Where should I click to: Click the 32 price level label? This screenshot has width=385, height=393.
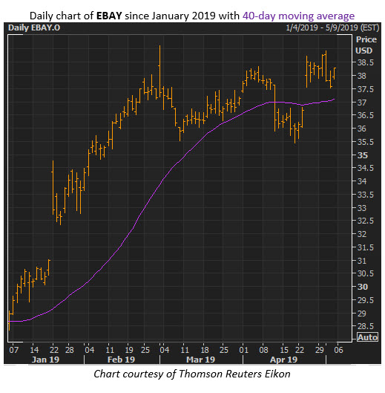(x=362, y=234)
